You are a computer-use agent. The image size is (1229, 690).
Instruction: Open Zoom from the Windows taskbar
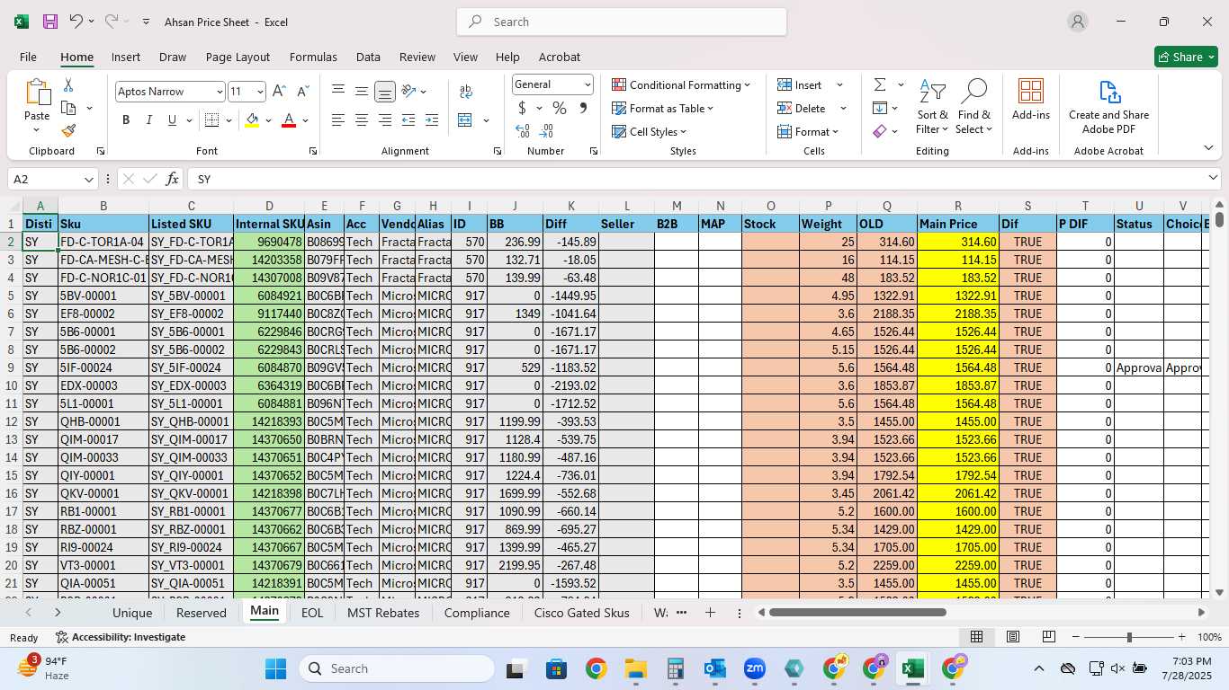pyautogui.click(x=754, y=668)
